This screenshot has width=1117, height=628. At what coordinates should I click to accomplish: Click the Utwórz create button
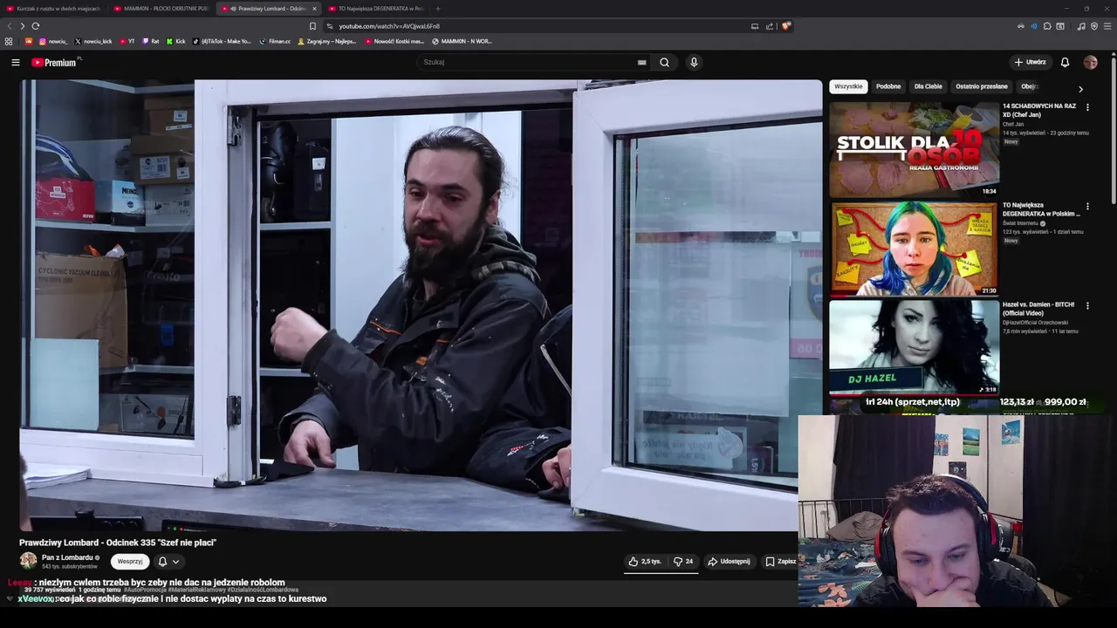pos(1030,62)
